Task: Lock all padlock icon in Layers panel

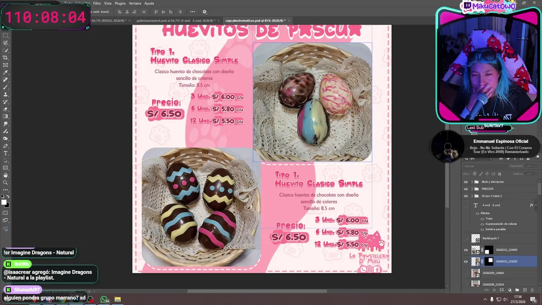Action: pos(500,174)
